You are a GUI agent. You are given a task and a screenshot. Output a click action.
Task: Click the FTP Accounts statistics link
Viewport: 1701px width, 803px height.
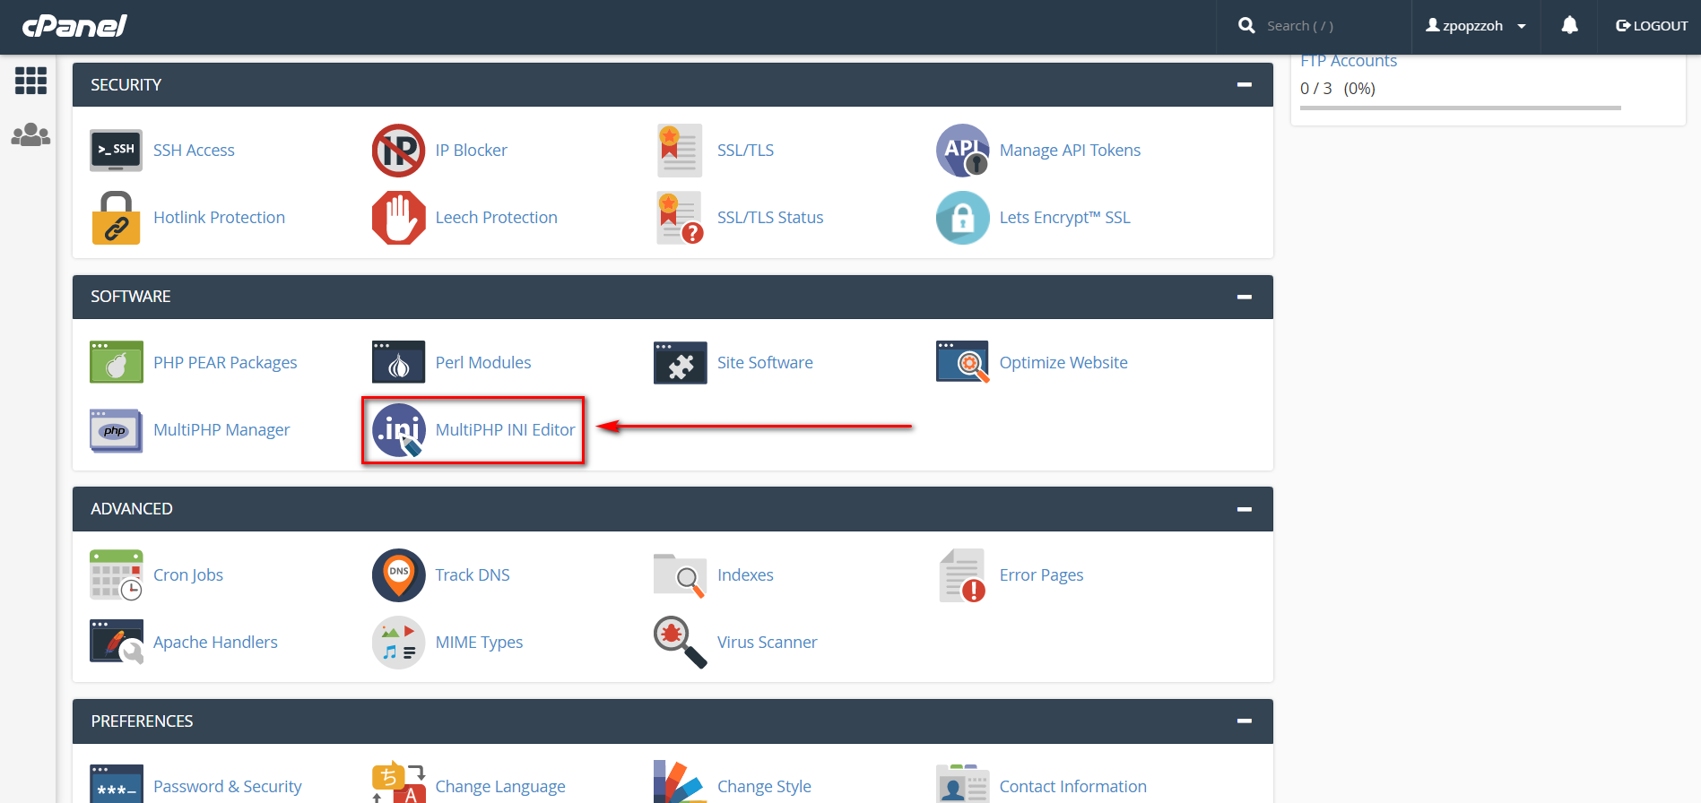(1349, 61)
